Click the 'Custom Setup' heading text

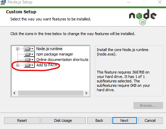(x=21, y=12)
